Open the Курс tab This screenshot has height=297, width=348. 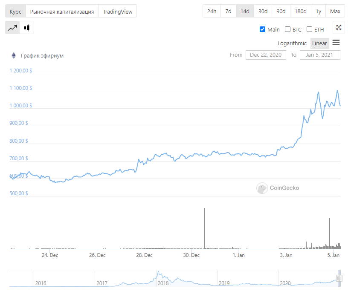coord(15,12)
